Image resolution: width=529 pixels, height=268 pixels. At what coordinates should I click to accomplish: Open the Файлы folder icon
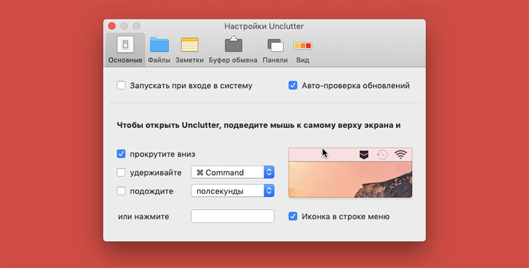pos(159,45)
